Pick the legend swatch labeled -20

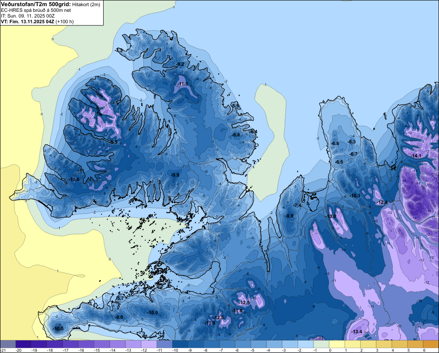tap(24, 344)
